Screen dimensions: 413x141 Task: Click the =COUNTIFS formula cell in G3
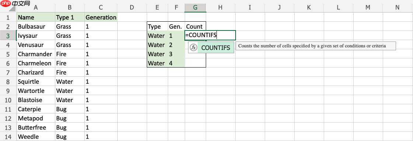point(210,35)
